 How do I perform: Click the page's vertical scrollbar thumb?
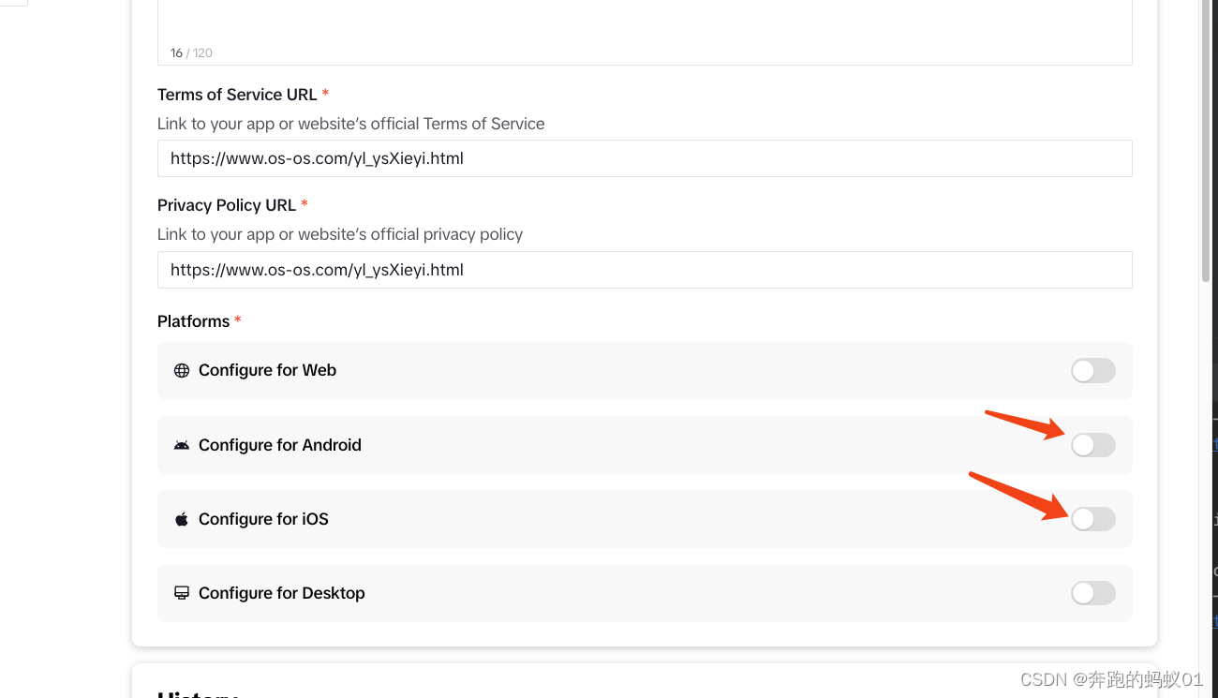(x=1205, y=141)
